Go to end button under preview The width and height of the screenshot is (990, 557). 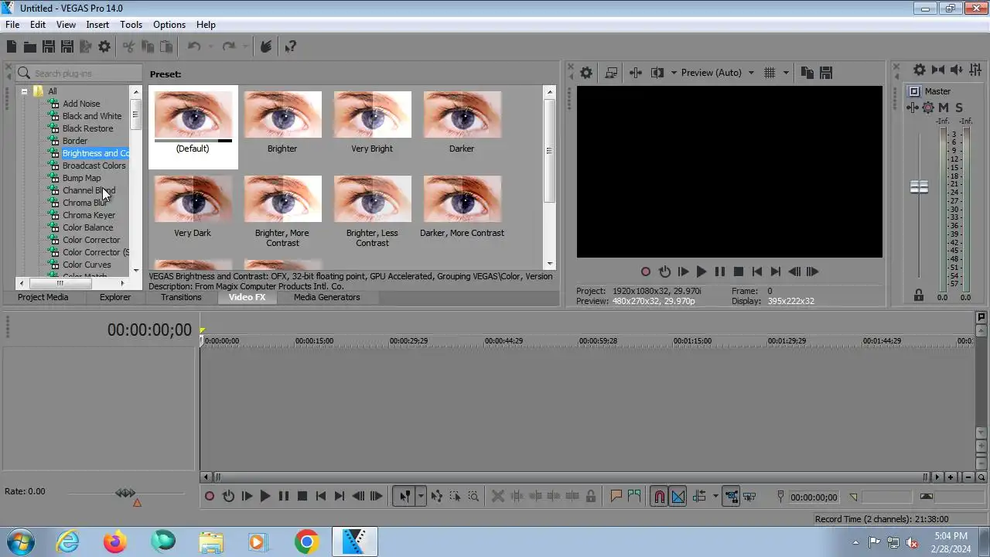click(776, 272)
